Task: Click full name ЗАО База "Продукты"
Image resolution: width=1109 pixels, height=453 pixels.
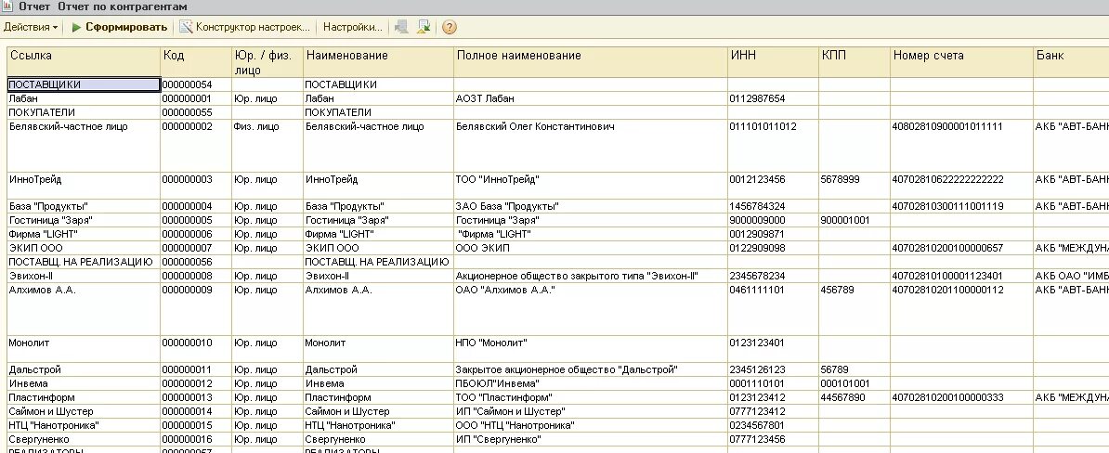Action: [591, 206]
